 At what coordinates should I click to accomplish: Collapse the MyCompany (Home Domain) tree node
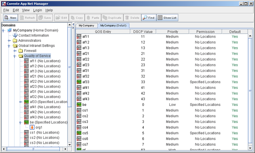tap(3, 30)
